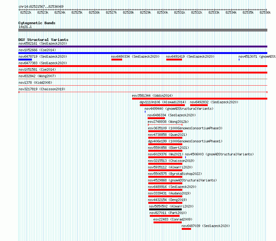Image resolution: width=276 pixels, height=241 pixels.
Task: Click nsv6486334 (Sedlazeck2020) label
Action: pyautogui.click(x=171, y=115)
